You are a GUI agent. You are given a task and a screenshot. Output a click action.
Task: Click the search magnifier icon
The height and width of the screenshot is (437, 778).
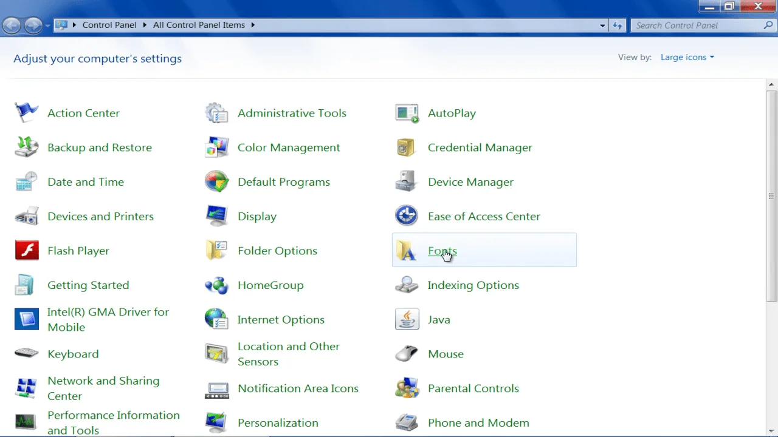click(768, 25)
